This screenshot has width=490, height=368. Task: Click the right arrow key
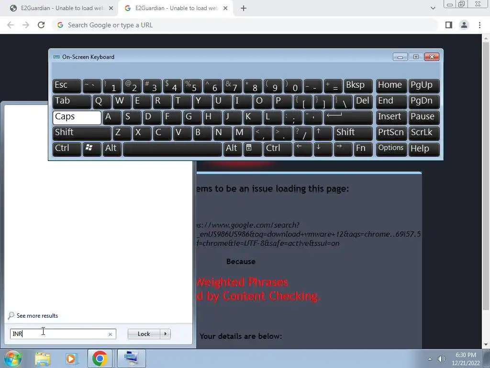pos(343,149)
